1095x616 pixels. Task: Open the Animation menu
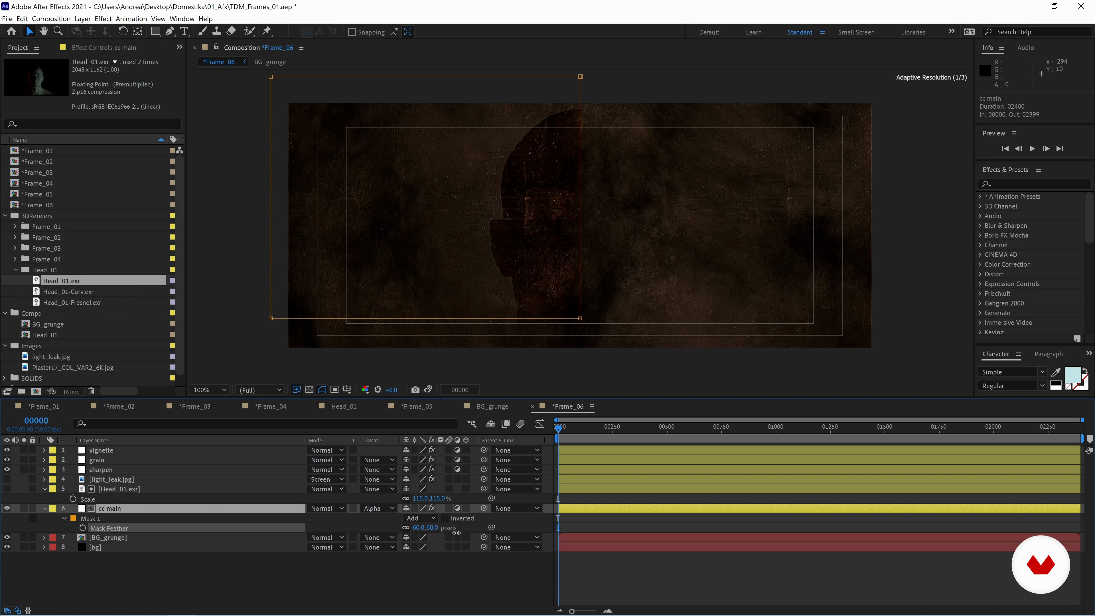(x=131, y=19)
